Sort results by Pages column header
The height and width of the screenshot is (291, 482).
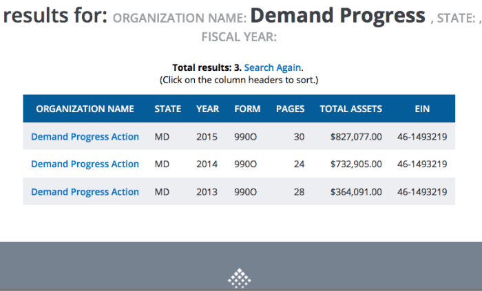(x=290, y=109)
